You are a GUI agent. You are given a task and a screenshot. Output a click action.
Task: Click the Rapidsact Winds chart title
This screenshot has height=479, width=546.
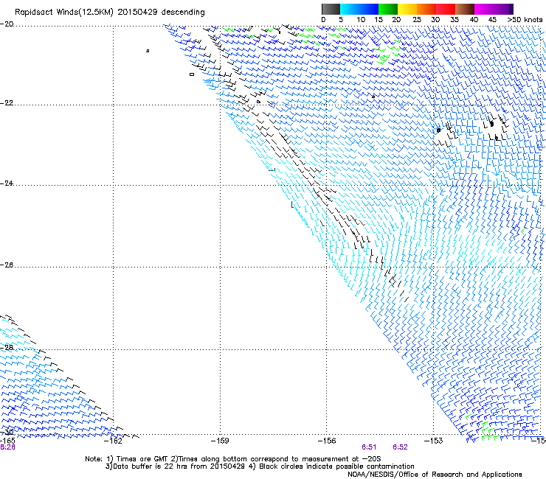(x=110, y=12)
